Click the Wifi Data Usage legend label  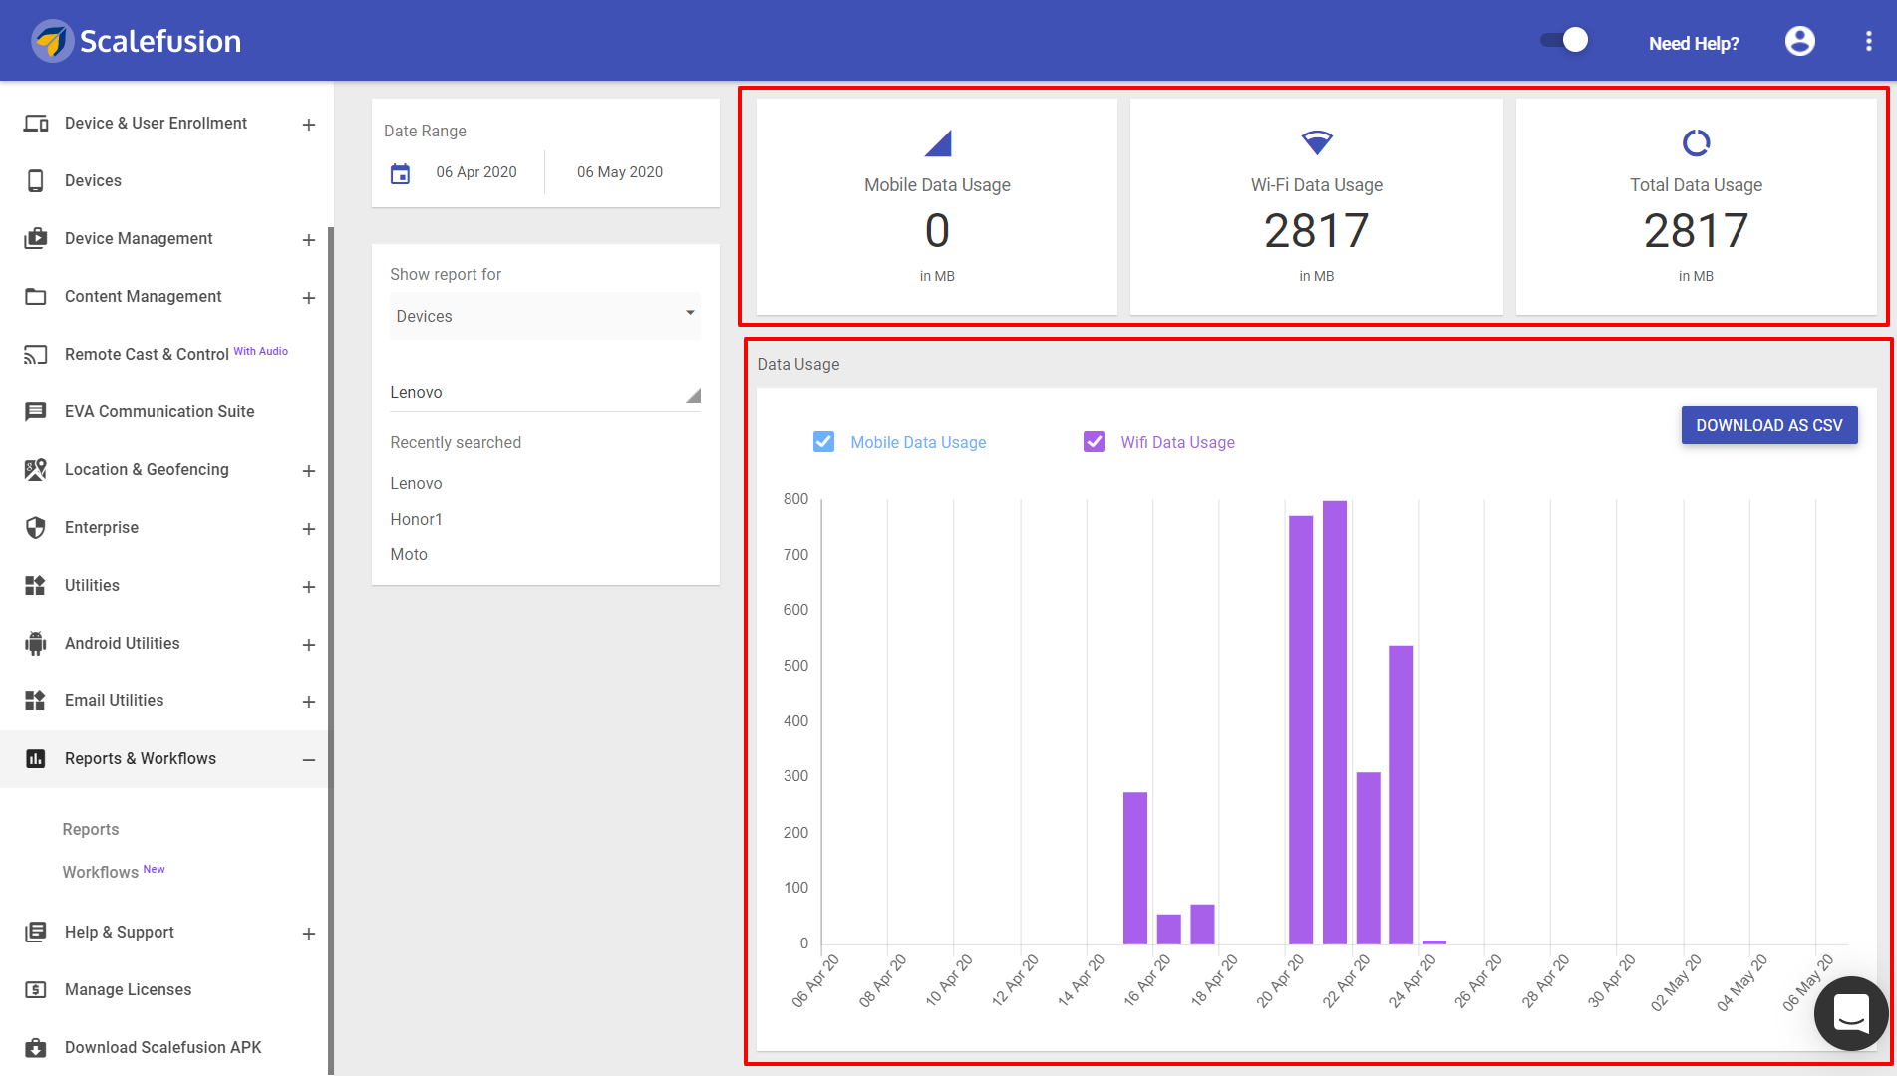[x=1177, y=442]
